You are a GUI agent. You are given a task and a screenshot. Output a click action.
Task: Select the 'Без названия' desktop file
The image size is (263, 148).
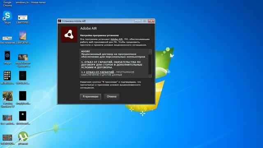[7, 40]
